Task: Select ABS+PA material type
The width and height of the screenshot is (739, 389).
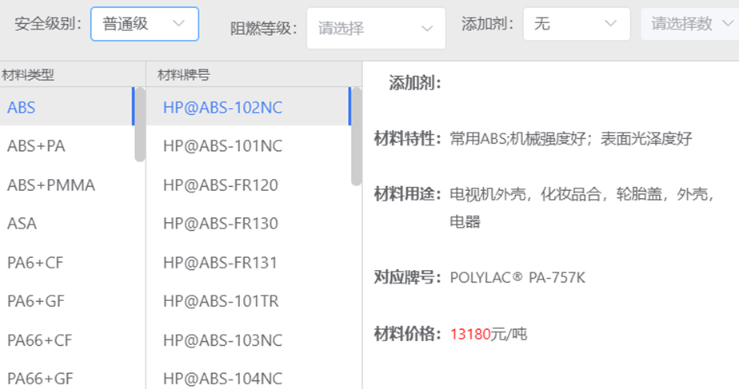Action: tap(67, 146)
